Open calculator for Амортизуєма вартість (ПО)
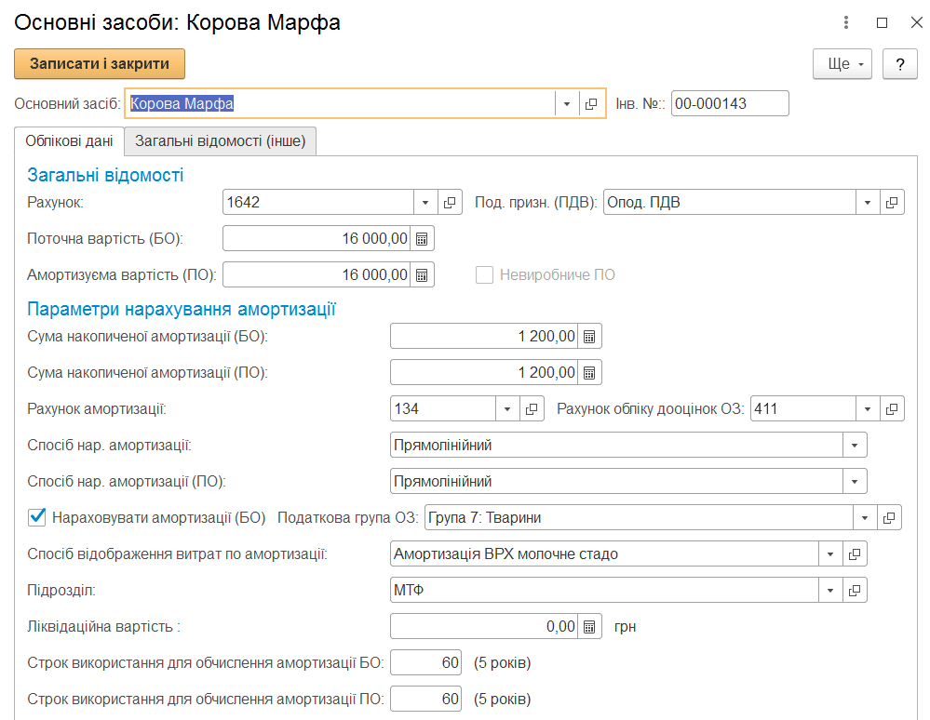This screenshot has height=720, width=930. coord(422,275)
